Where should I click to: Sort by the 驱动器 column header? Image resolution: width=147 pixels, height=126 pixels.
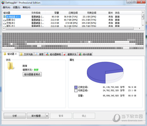(16, 13)
